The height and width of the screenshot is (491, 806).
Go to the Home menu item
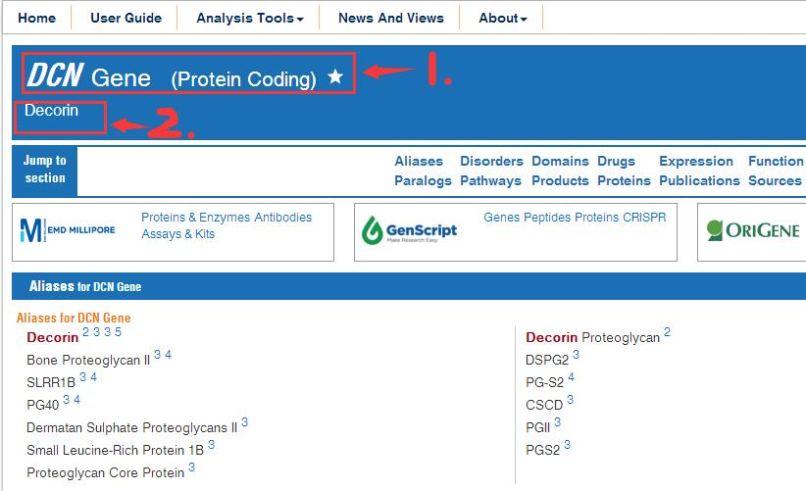click(37, 18)
